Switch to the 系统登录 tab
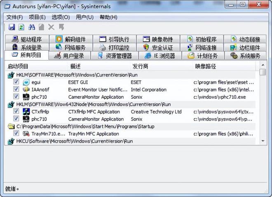 27,47
